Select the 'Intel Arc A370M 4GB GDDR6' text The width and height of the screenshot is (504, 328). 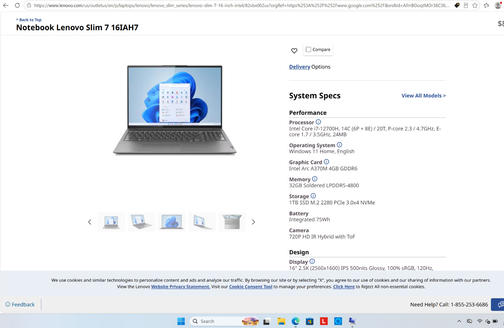click(x=323, y=169)
